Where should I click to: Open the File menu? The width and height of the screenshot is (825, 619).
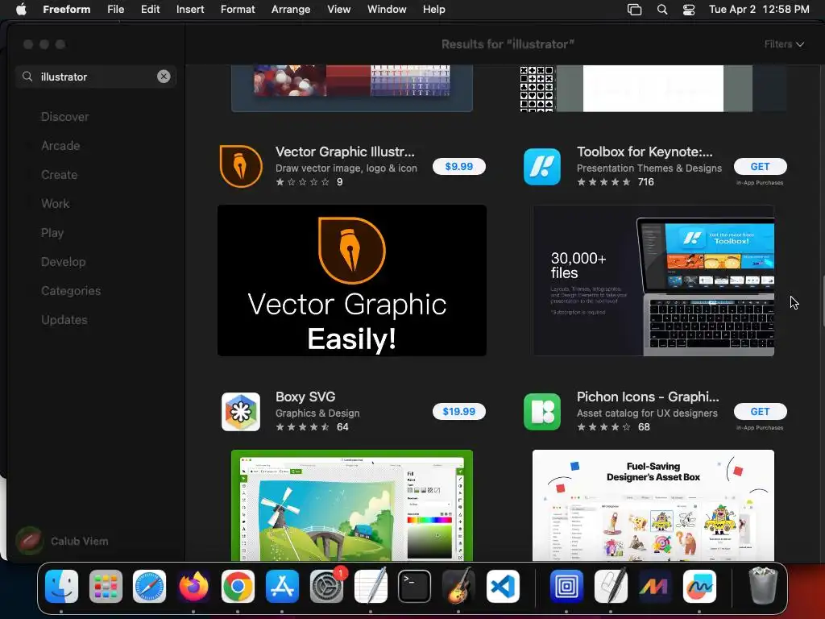[115, 9]
